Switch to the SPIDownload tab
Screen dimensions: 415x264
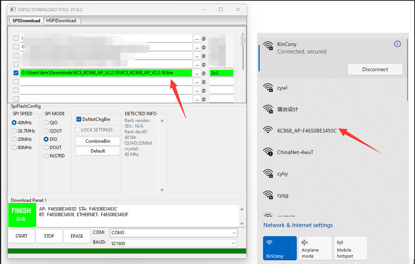(x=26, y=21)
